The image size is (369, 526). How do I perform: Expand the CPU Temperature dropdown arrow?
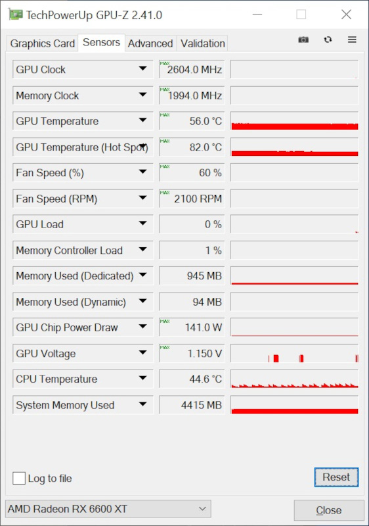pyautogui.click(x=142, y=378)
